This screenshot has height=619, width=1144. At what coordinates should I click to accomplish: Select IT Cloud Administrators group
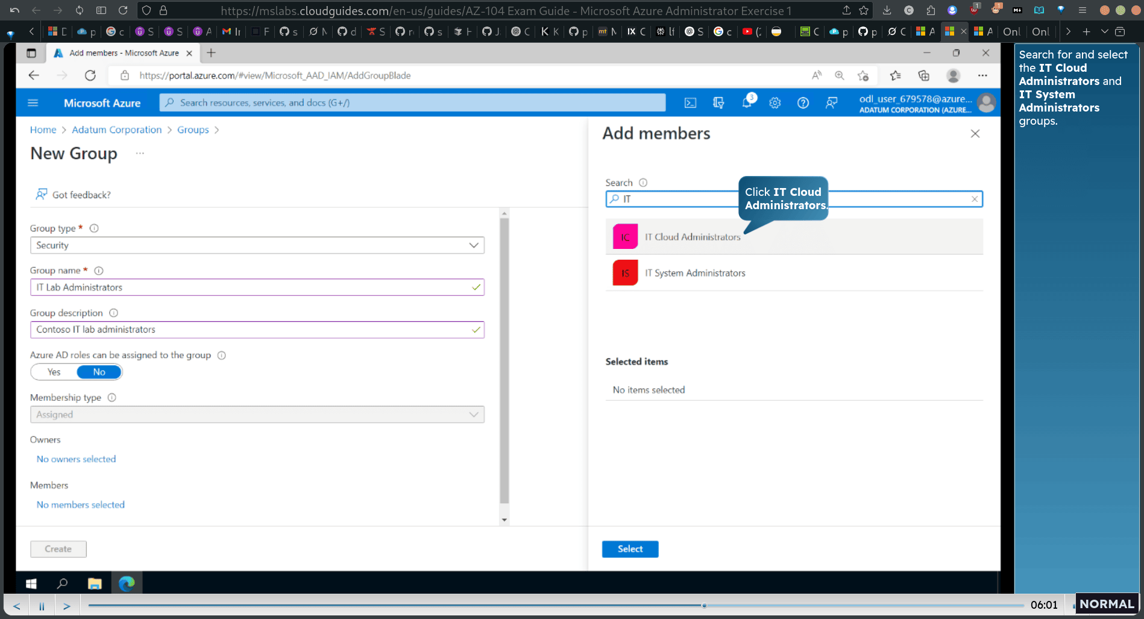tap(794, 237)
